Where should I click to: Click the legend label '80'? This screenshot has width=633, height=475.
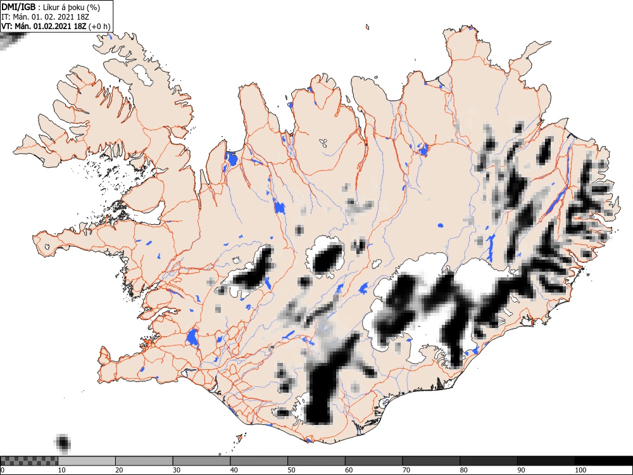tap(463, 470)
